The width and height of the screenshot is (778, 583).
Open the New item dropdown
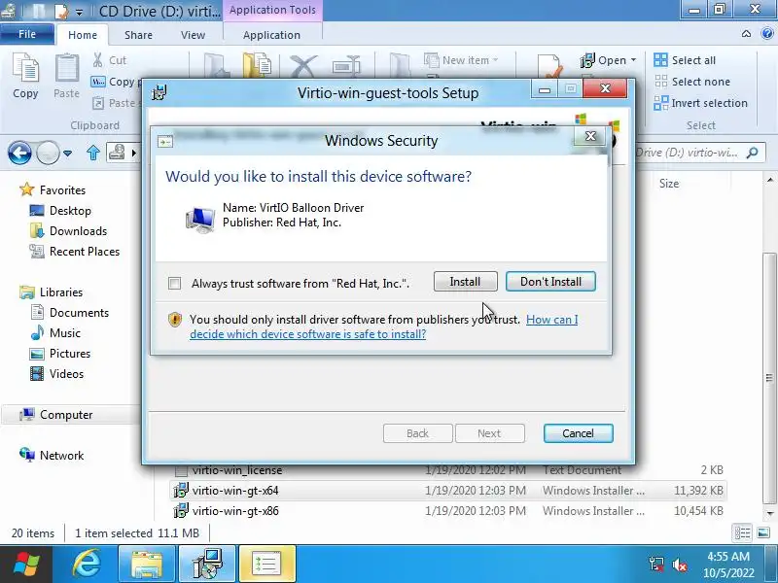461,60
